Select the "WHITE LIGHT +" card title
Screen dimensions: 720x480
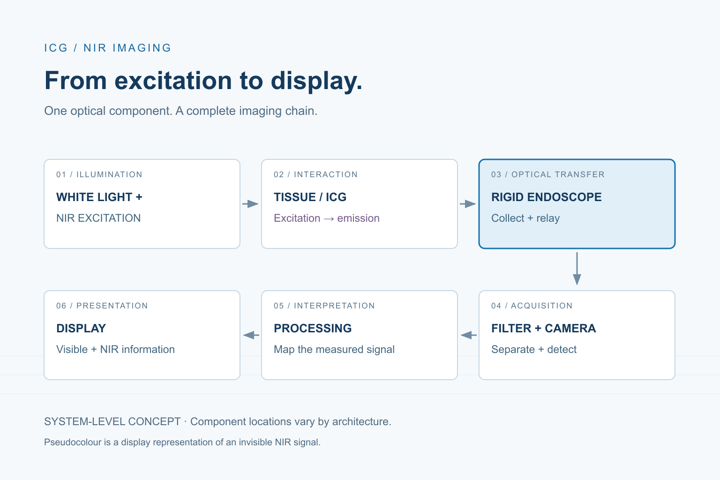(99, 197)
